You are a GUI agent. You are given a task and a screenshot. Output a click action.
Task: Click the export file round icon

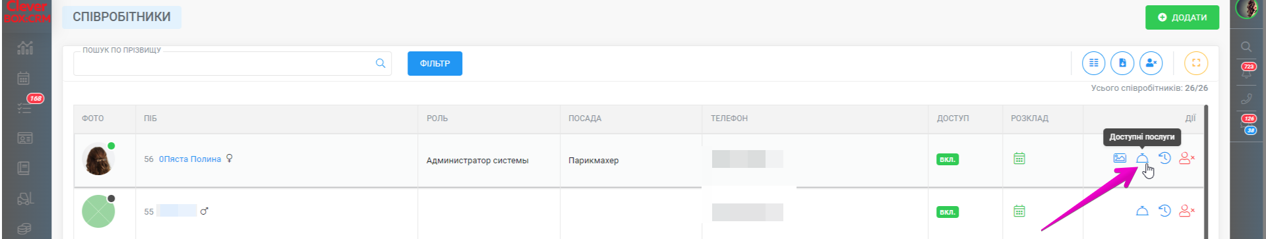point(1122,63)
